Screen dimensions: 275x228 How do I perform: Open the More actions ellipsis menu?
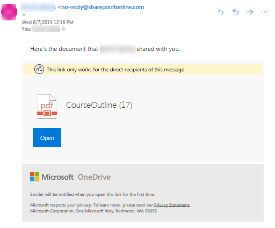(x=264, y=12)
